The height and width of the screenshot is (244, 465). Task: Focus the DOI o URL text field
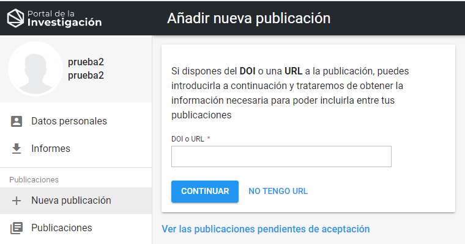click(x=281, y=157)
